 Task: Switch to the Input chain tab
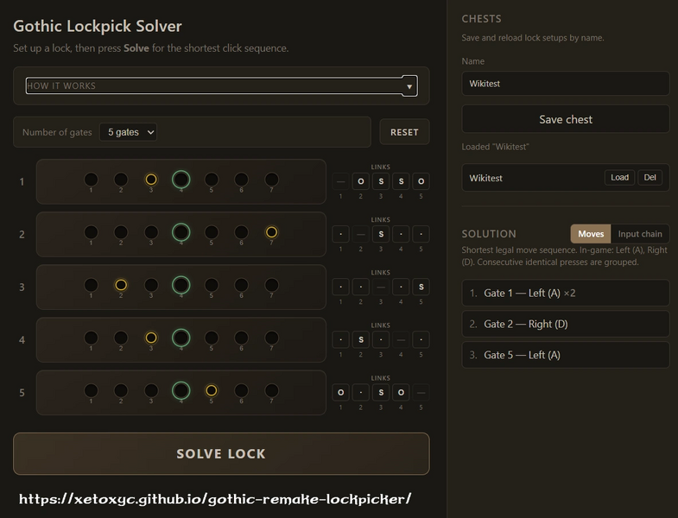point(639,234)
